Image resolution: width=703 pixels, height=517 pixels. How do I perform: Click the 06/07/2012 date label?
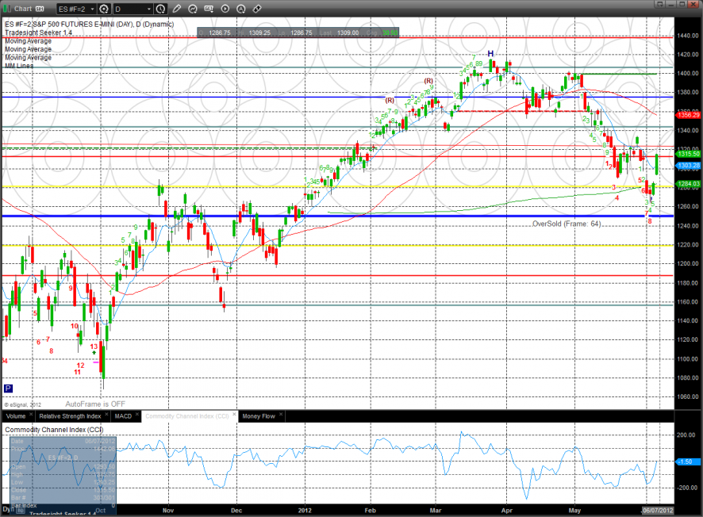[657, 511]
